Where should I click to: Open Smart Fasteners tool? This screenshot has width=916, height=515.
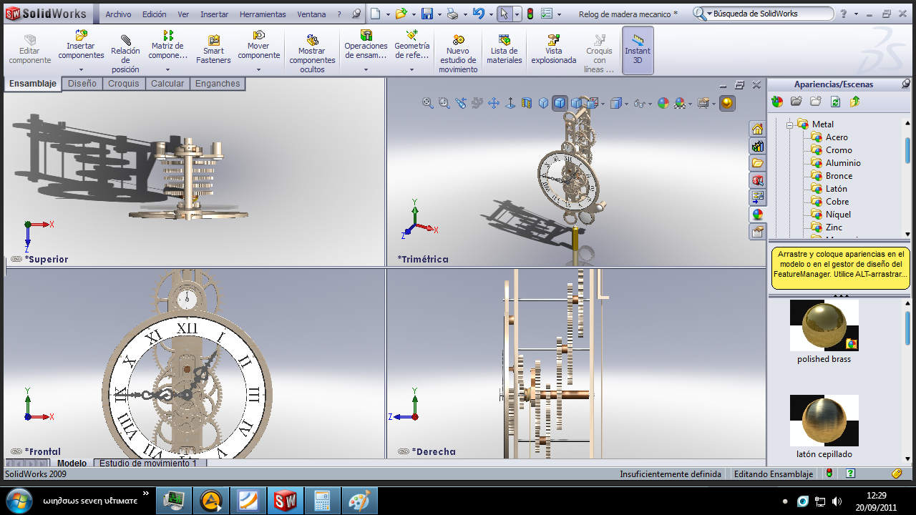[213, 51]
